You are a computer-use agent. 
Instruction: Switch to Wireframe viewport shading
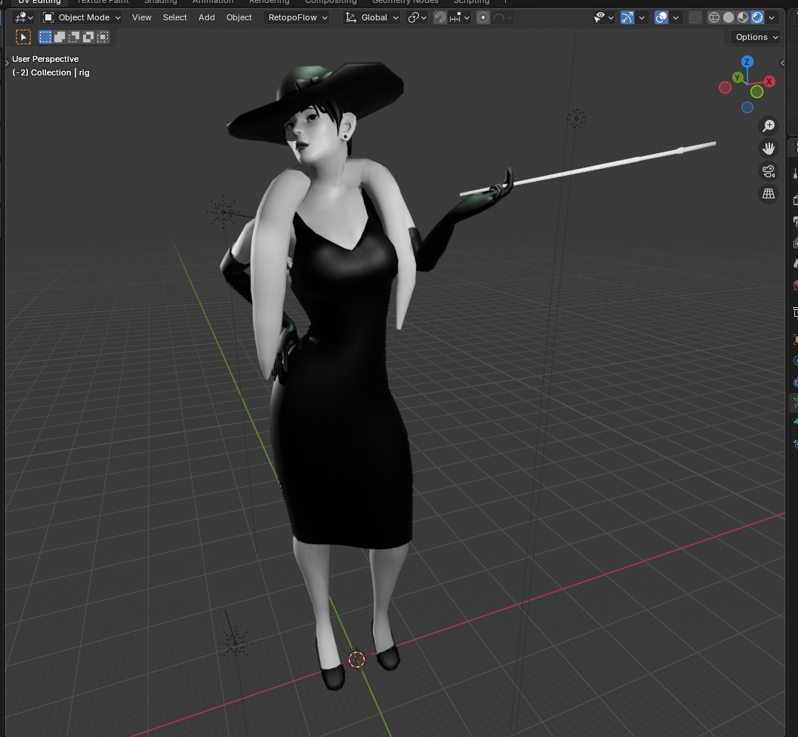714,18
